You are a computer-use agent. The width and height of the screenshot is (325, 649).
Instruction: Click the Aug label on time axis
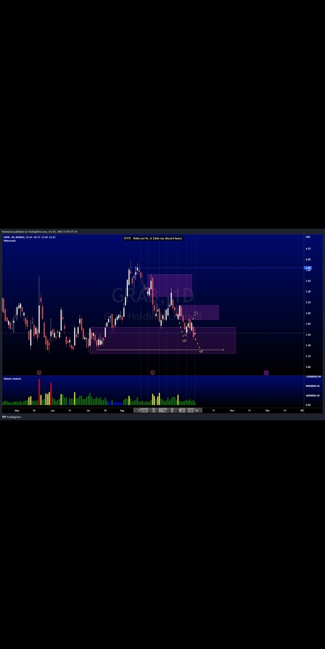(x=122, y=410)
